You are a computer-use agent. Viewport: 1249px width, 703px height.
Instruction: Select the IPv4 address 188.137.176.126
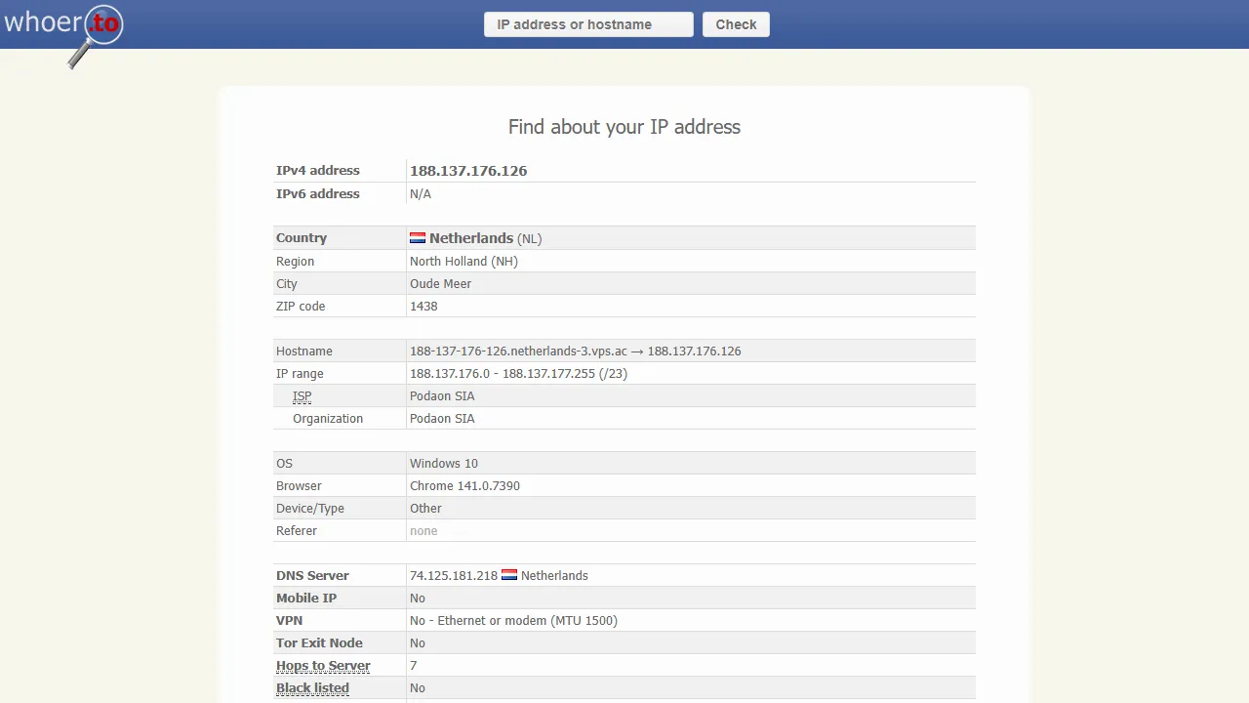[x=468, y=170]
